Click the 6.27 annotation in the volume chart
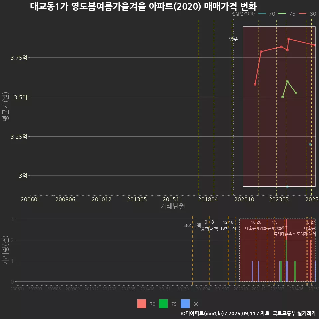The width and height of the screenshot is (319, 319). pyautogui.click(x=311, y=222)
